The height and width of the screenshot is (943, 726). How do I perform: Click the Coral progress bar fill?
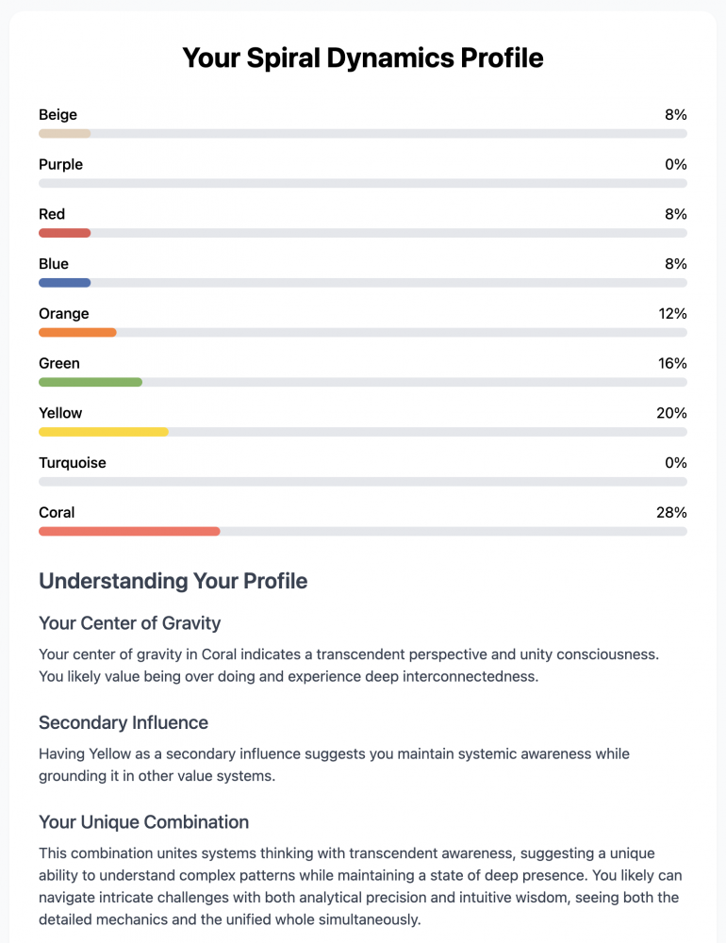pos(129,531)
